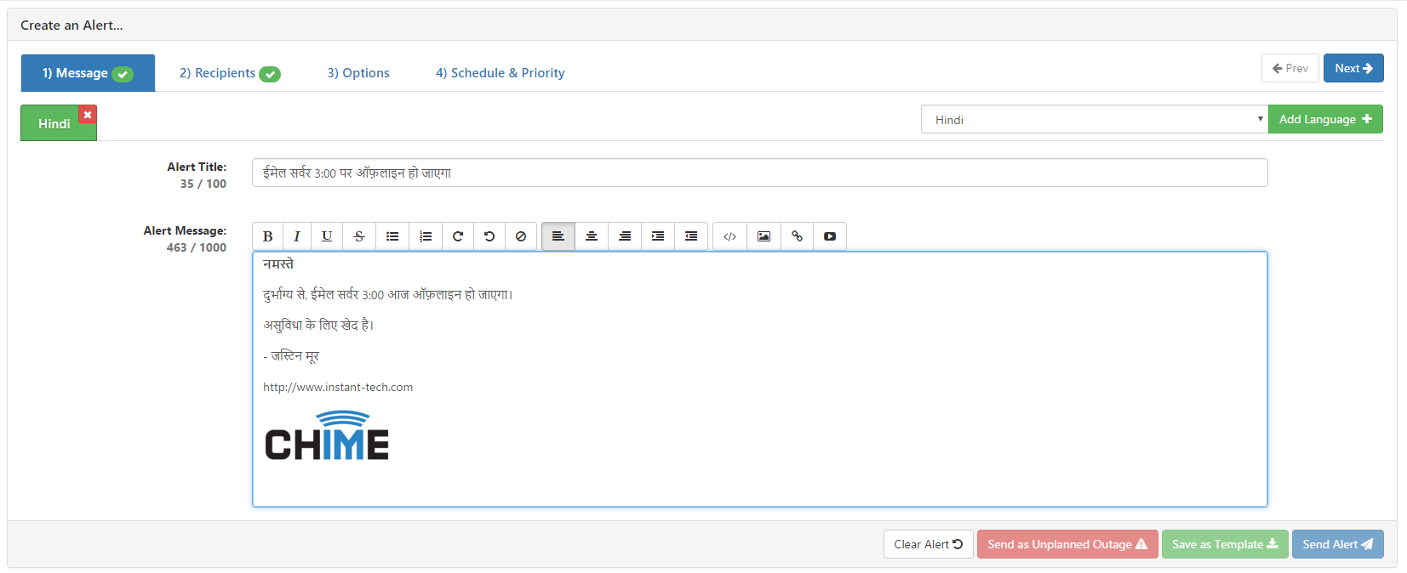Screen dimensions: 1407x573
Task: Select the green Hindi language tab
Action: (x=54, y=124)
